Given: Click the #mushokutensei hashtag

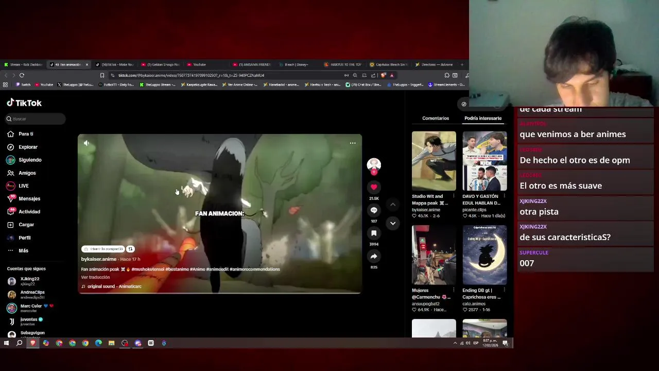Looking at the screenshot, I should tap(148, 269).
